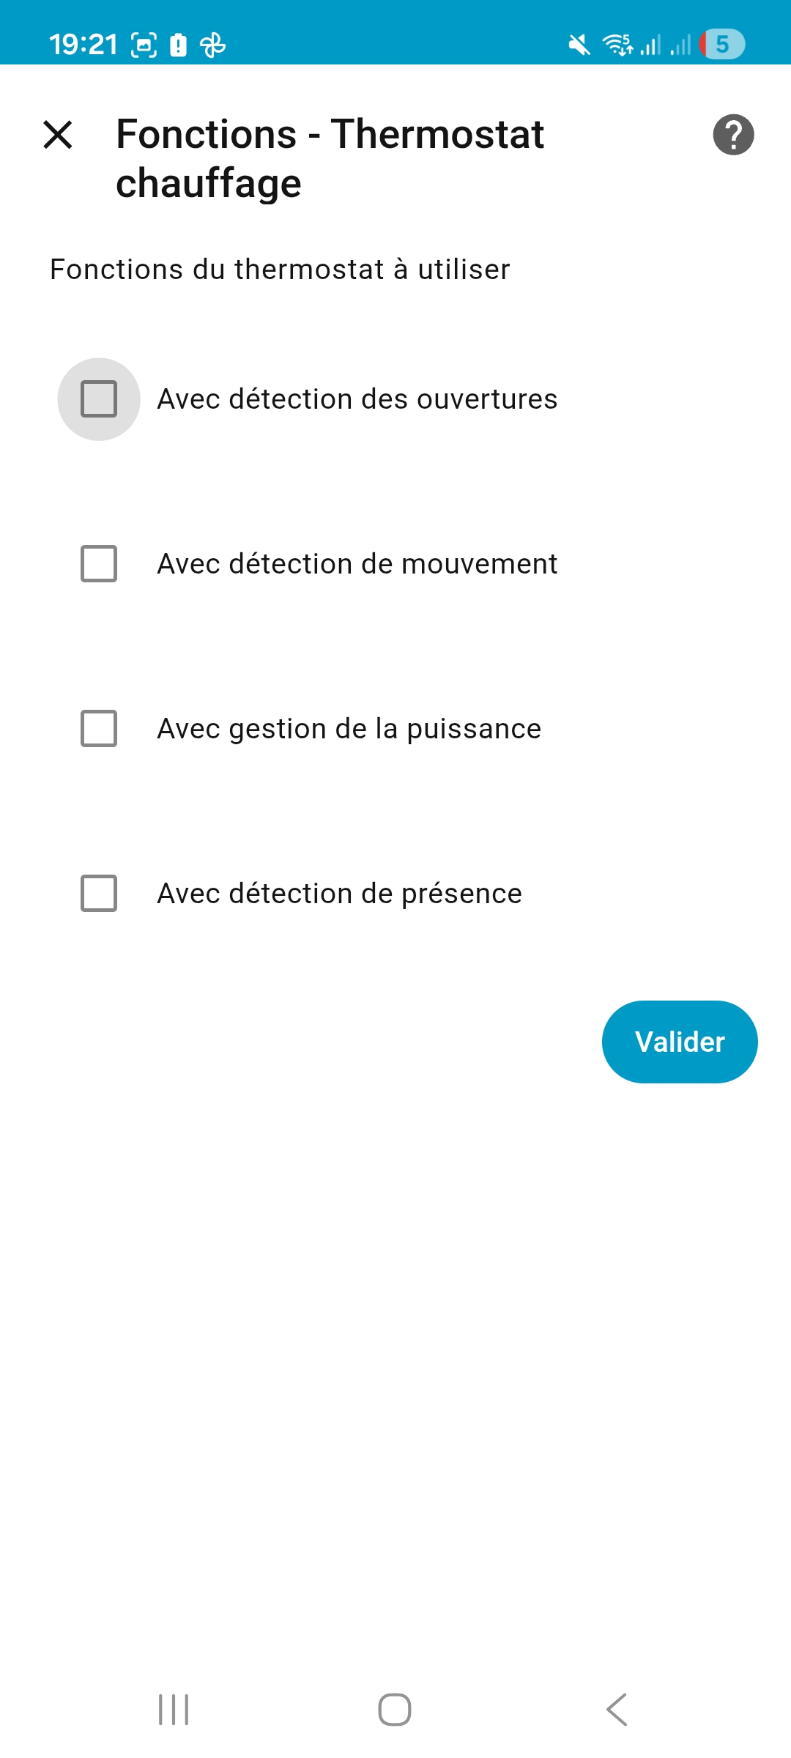This screenshot has width=791, height=1758.
Task: Tick the détection de présence checkbox
Action: pos(99,894)
